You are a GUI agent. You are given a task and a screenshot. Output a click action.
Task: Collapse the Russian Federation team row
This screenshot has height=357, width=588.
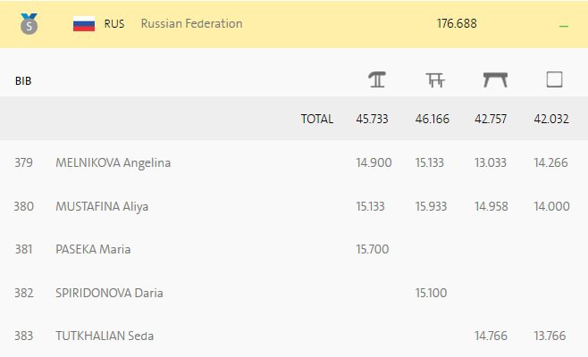coord(564,26)
